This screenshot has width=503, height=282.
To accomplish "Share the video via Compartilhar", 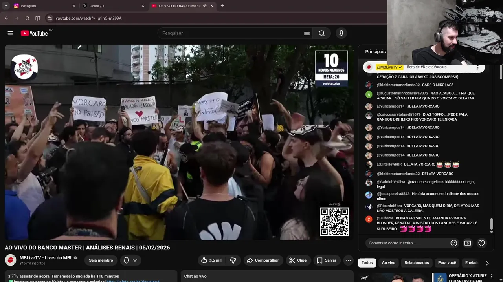I will pyautogui.click(x=263, y=260).
